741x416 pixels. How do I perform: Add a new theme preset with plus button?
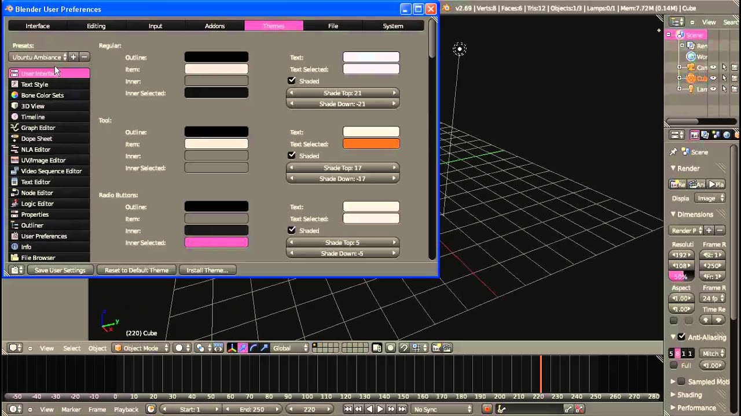74,57
